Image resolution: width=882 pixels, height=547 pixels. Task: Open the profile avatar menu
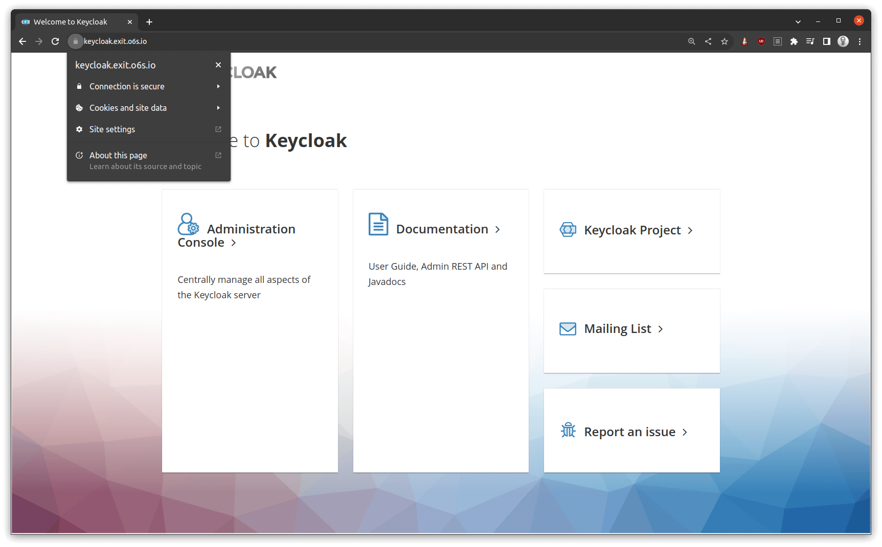tap(843, 41)
